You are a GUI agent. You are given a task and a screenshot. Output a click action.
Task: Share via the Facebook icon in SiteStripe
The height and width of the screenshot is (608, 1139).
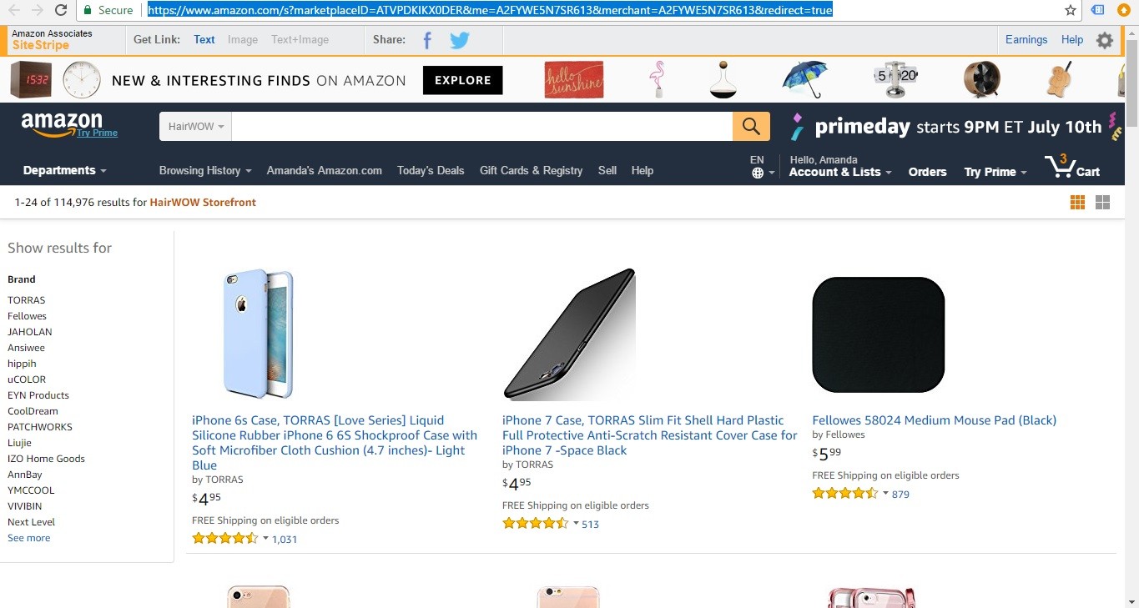click(x=427, y=40)
